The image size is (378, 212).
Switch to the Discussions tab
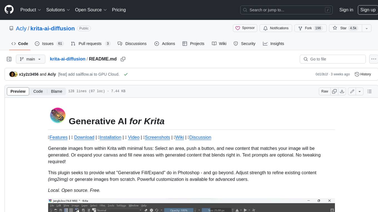[x=132, y=44]
